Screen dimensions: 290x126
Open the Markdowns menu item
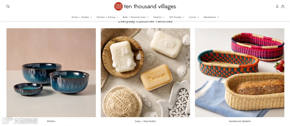coord(211,17)
